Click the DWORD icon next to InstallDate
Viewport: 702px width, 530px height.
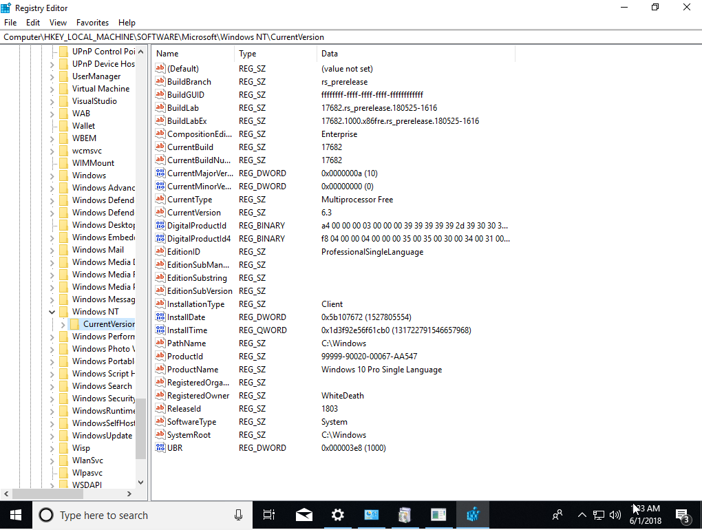160,317
